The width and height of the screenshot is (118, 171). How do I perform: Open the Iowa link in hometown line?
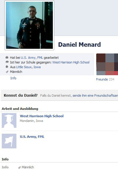pyautogui.click(x=37, y=67)
